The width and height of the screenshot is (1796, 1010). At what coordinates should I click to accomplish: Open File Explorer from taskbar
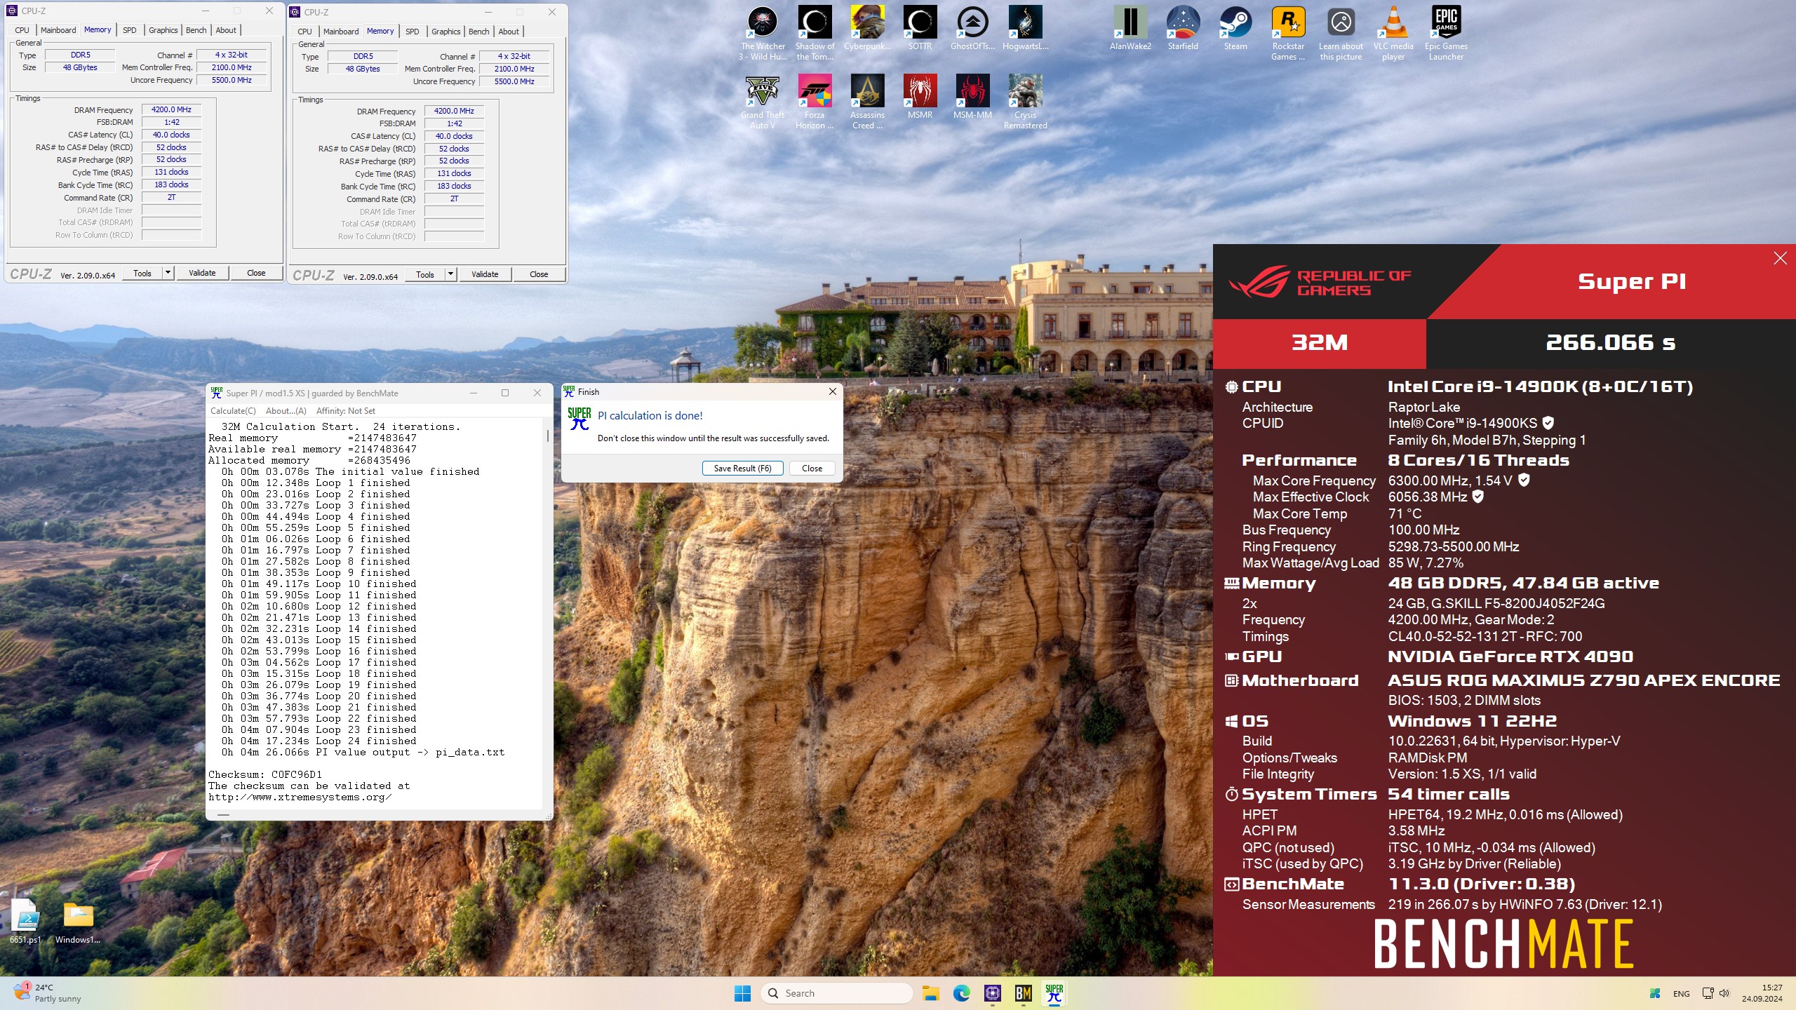[x=930, y=993]
